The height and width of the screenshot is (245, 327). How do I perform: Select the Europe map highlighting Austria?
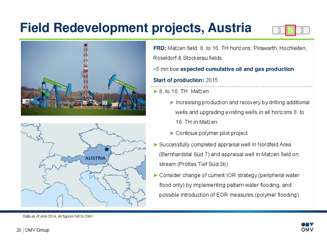83,165
